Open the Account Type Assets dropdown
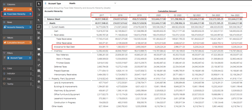The width and height of the screenshot is (252, 110). click(115, 3)
